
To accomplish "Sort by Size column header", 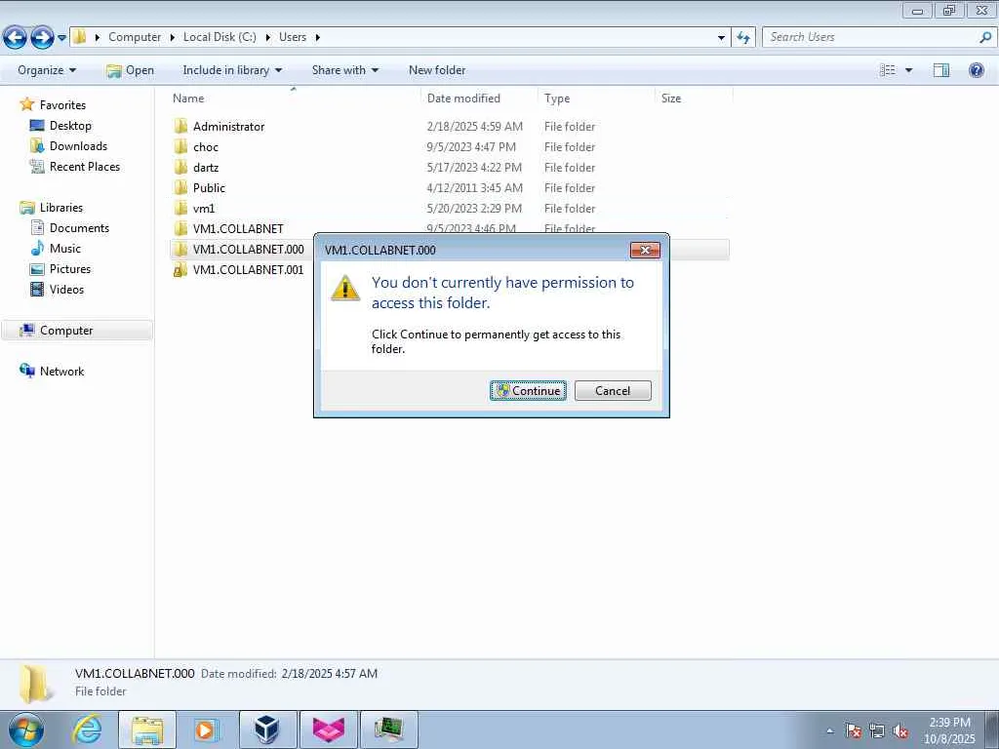I will (694, 99).
